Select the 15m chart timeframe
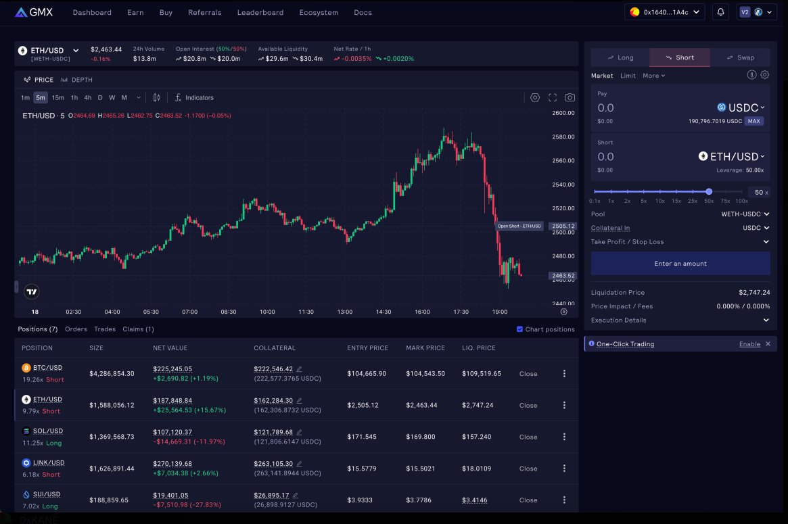This screenshot has height=524, width=788. (x=57, y=97)
